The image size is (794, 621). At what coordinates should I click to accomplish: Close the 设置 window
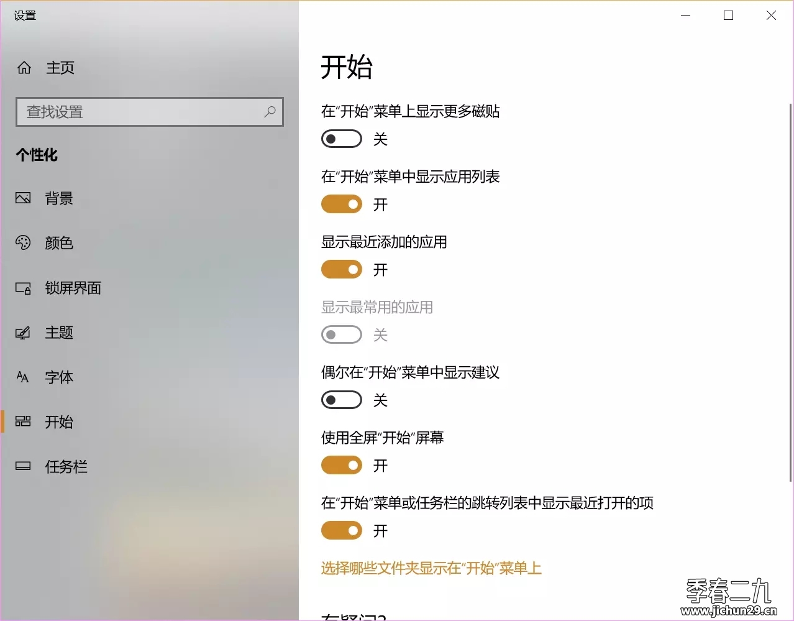[x=771, y=16]
